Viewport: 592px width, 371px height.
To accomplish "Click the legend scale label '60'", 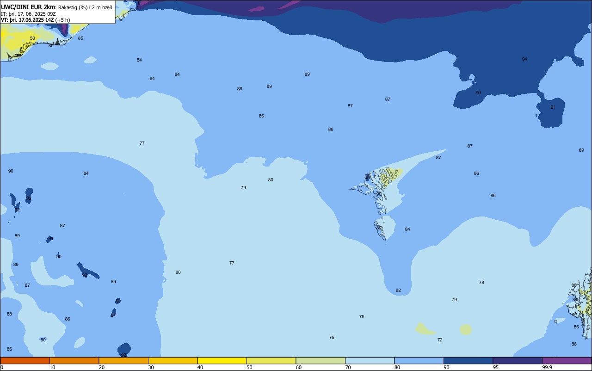I will point(299,367).
